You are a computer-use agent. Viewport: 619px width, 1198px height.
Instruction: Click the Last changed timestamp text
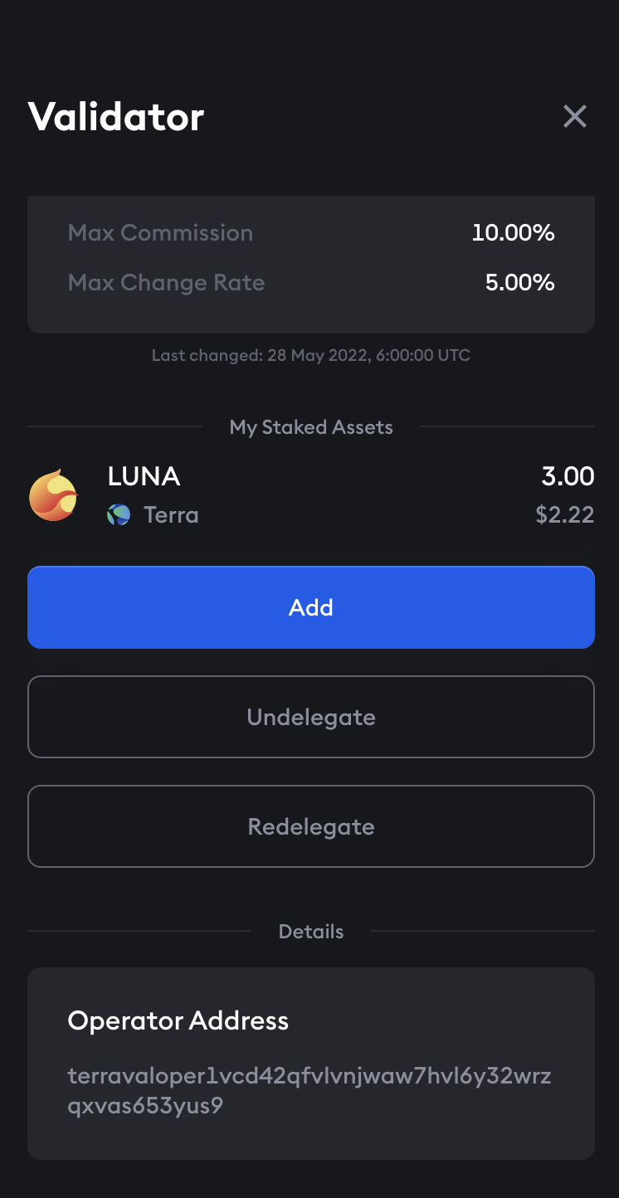click(x=311, y=356)
